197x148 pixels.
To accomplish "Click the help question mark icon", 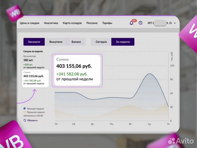I will pos(141,23).
